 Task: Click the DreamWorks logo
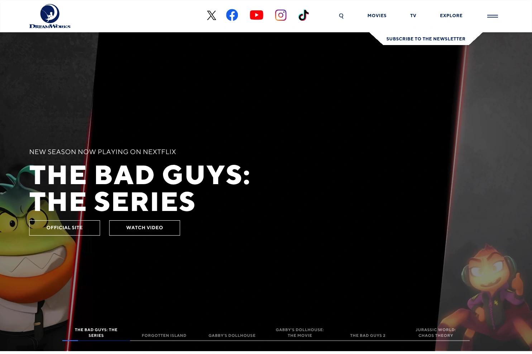click(x=50, y=16)
